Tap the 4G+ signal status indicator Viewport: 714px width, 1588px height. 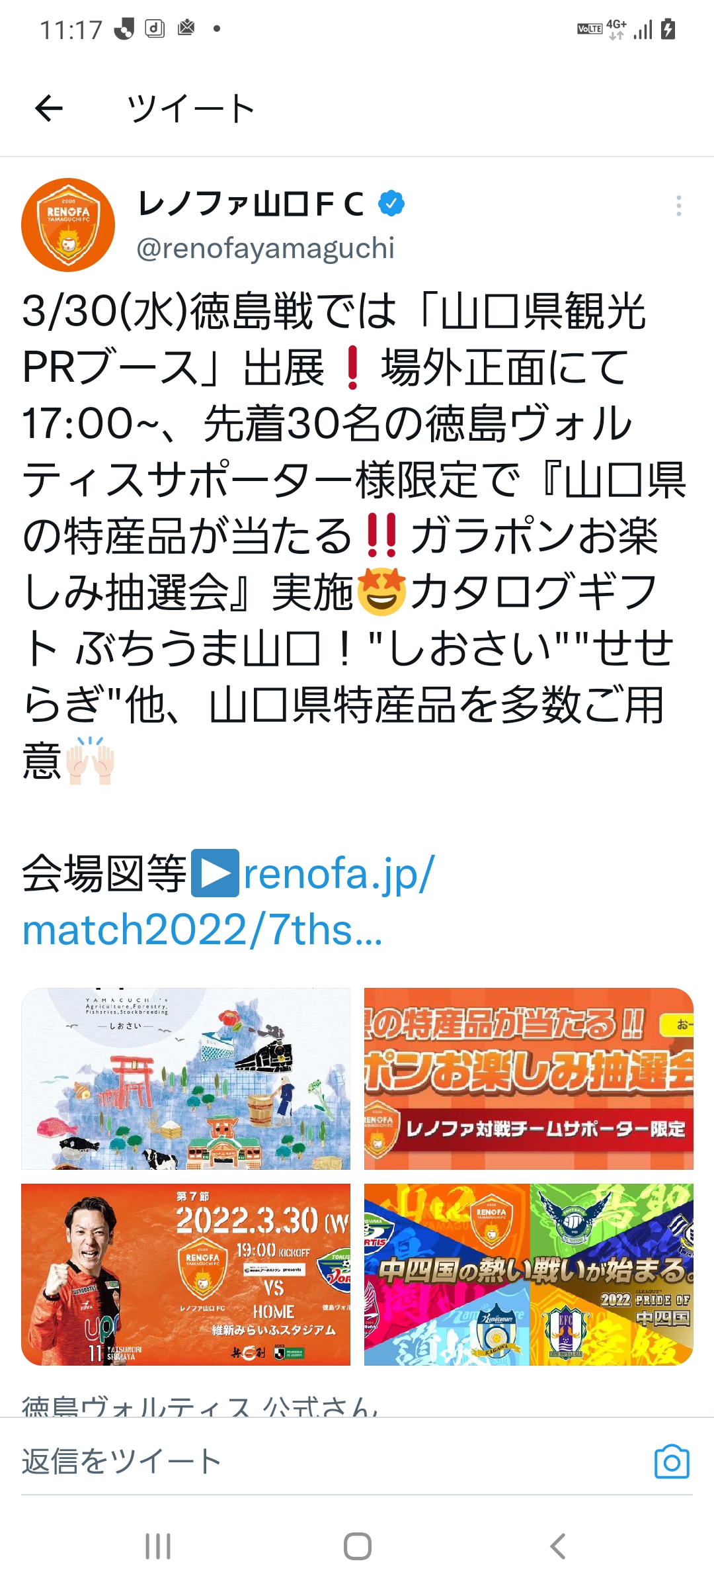pos(616,29)
